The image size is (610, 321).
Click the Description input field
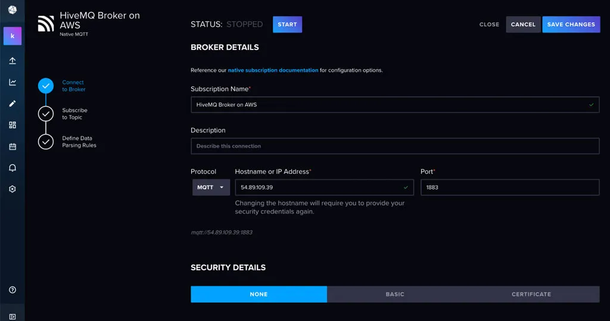click(395, 147)
